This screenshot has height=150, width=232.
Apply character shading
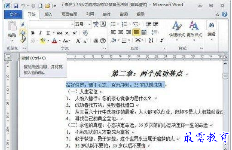pyautogui.click(x=96, y=41)
